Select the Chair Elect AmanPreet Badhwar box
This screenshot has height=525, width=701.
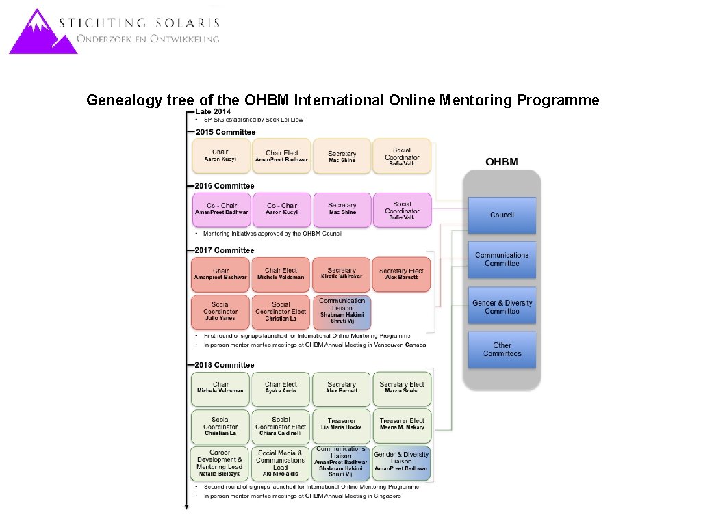281,156
